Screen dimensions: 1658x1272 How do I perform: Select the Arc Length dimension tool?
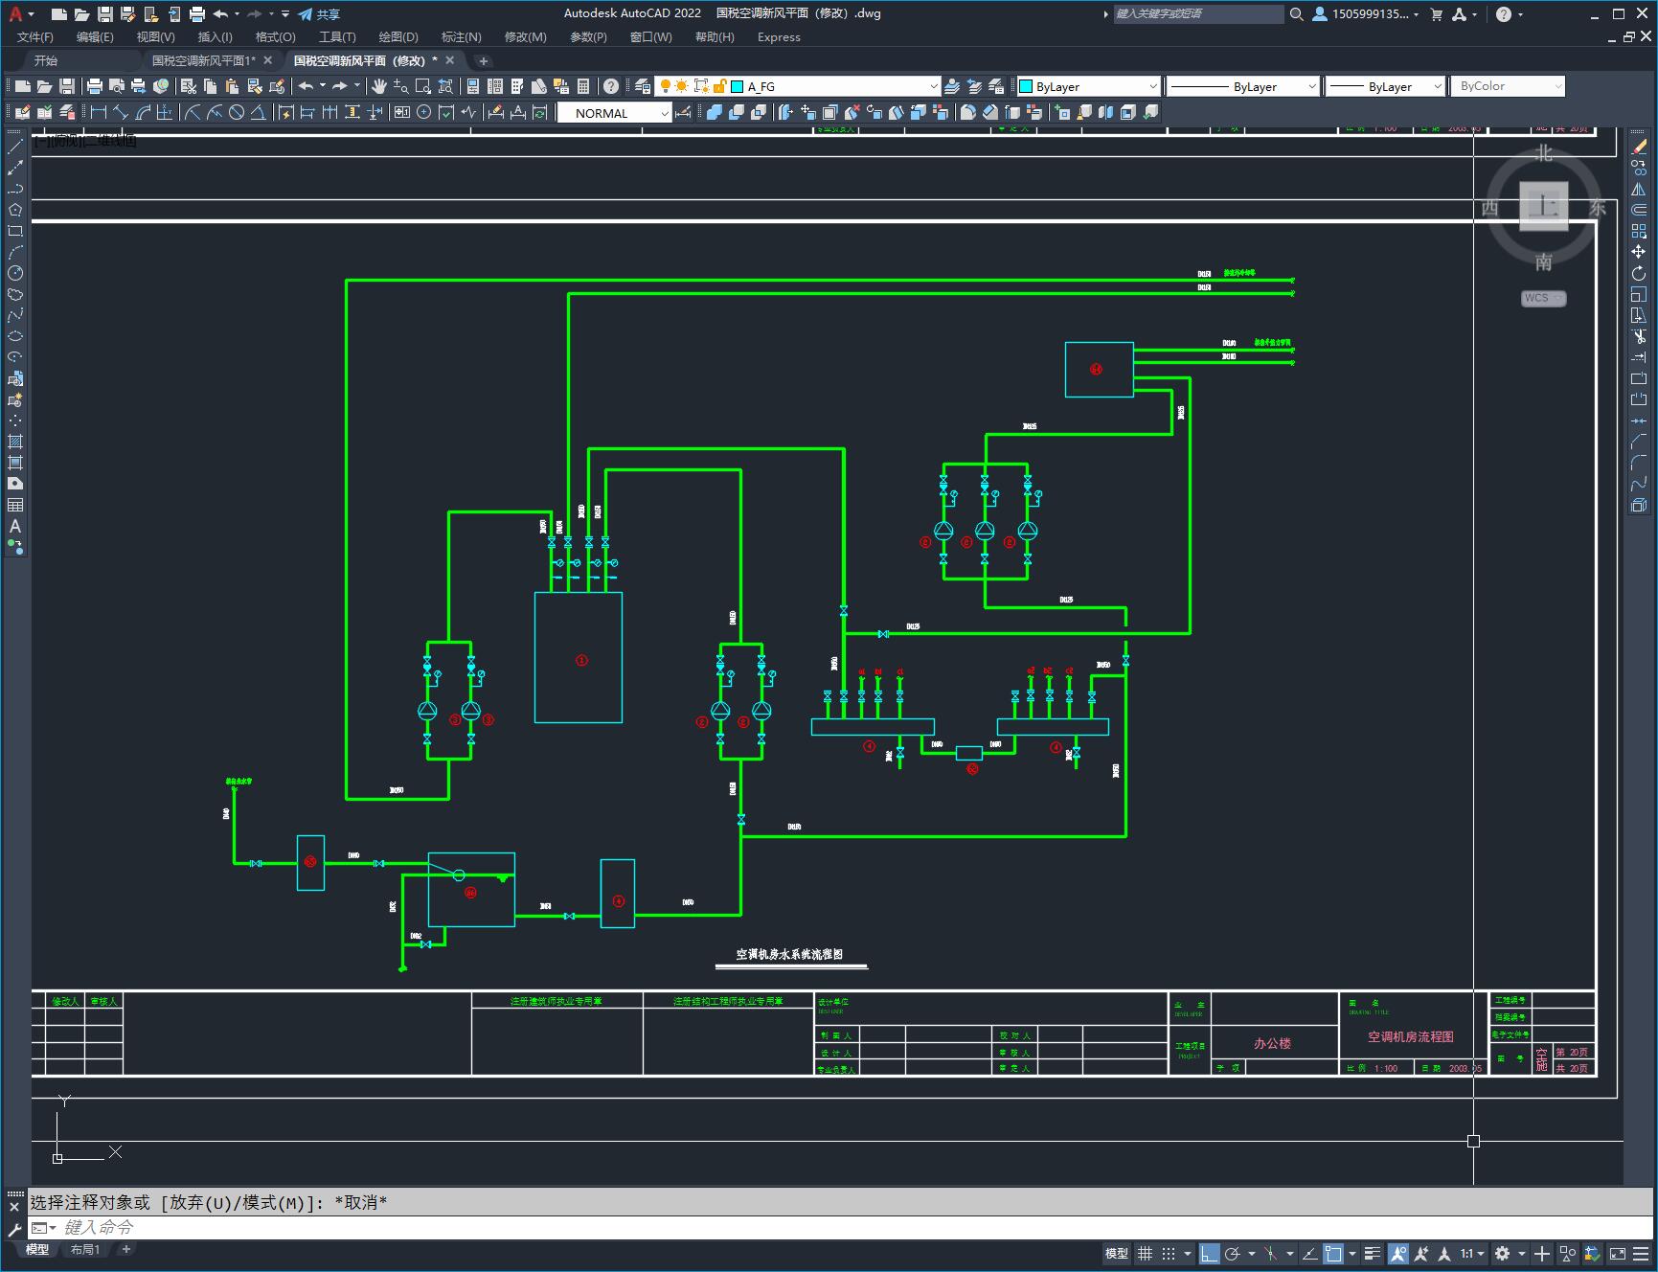[144, 112]
